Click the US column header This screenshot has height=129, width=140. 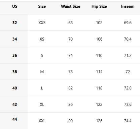(x=15, y=6)
